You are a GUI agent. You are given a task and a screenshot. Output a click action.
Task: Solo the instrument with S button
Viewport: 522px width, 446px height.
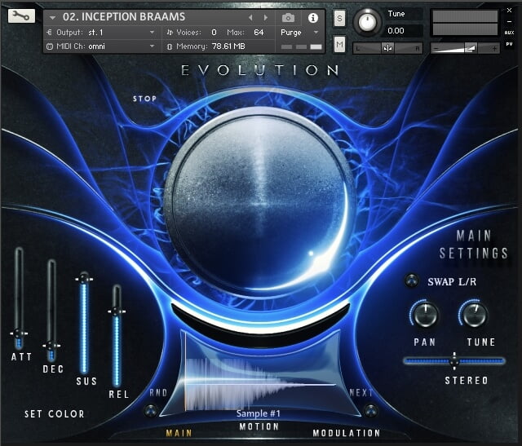click(339, 18)
